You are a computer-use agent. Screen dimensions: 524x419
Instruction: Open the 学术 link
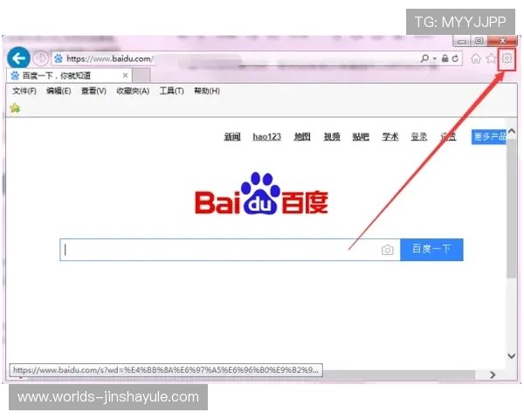click(390, 137)
